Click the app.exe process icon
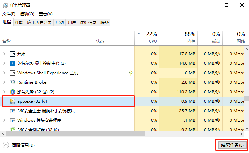The height and width of the screenshot is (153, 249). coord(13,101)
